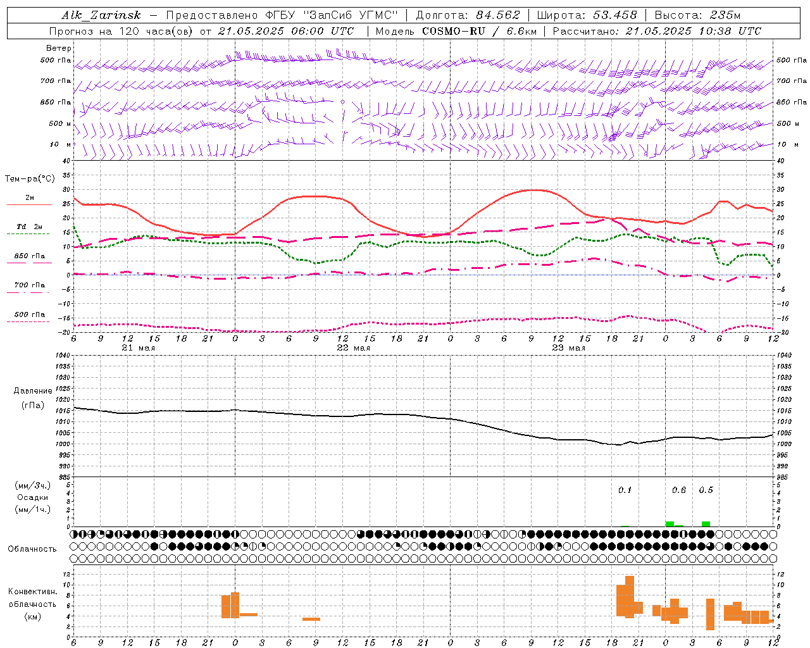Click the 850 гПа temperature legend entry
This screenshot has width=810, height=648.
coord(30,256)
